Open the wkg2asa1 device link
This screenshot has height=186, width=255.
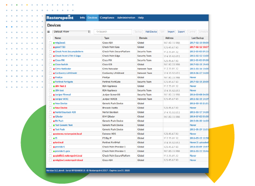click(60, 43)
